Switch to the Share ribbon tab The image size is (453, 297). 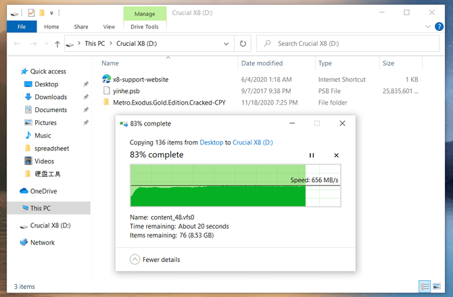(x=81, y=27)
